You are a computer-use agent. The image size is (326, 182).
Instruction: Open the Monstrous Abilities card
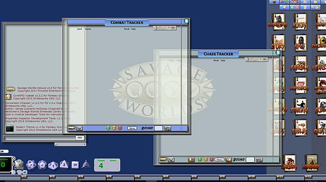[321, 86]
